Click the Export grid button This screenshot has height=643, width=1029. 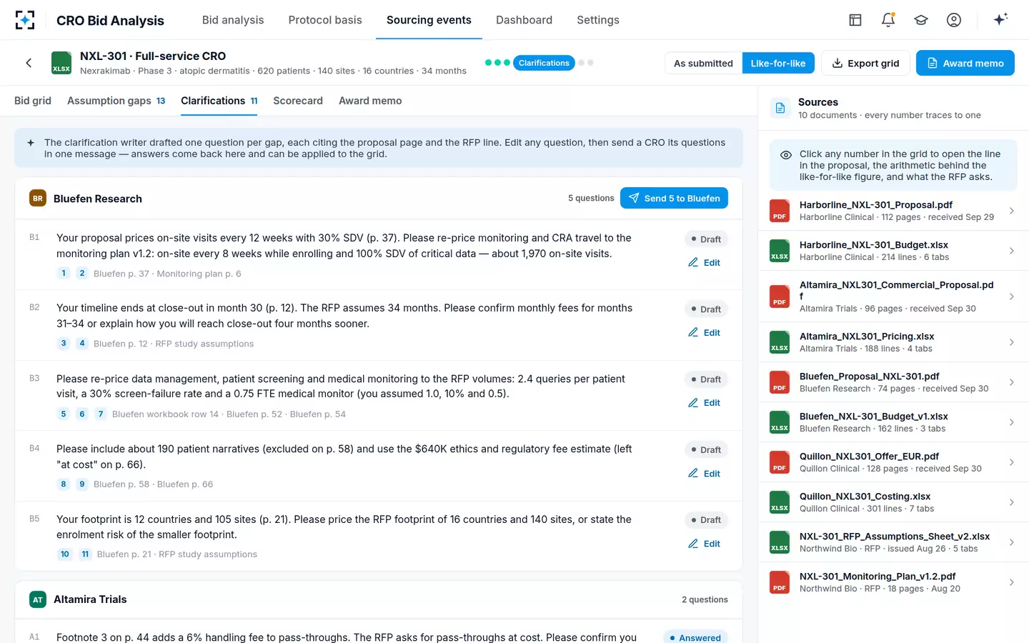point(865,63)
